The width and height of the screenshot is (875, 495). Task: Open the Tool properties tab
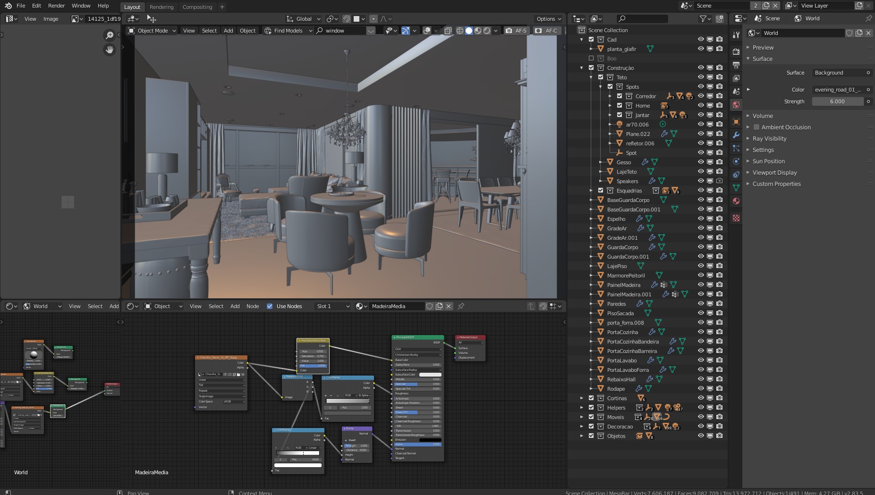pyautogui.click(x=736, y=35)
